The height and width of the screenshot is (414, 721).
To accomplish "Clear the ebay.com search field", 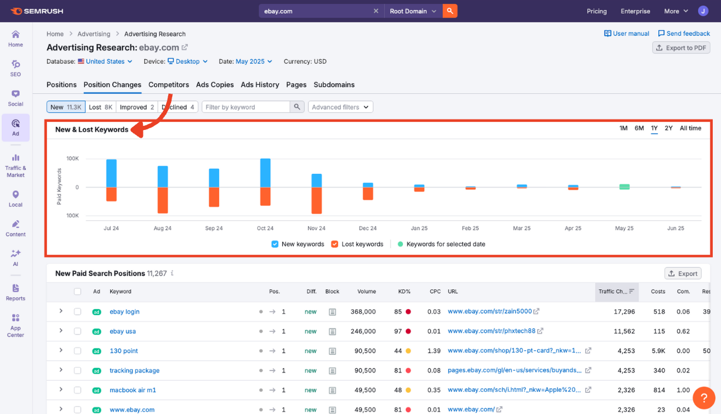I will click(x=376, y=11).
